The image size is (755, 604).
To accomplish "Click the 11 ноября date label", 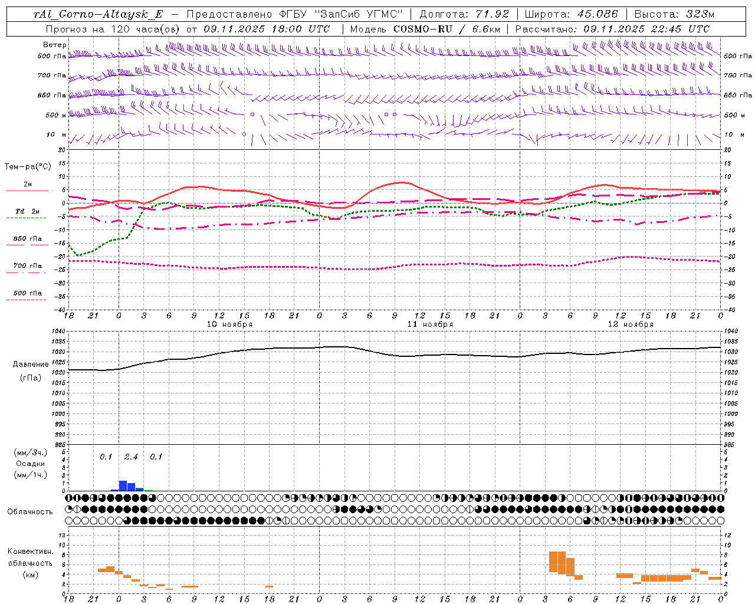I will [430, 324].
